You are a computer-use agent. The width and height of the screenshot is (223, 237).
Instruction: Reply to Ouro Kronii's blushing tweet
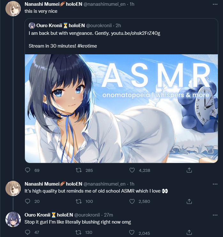pyautogui.click(x=27, y=232)
